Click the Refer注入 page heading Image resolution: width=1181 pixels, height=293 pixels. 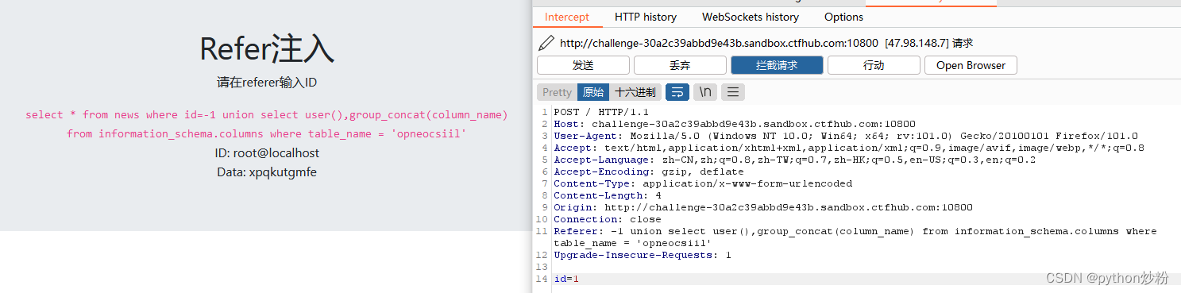[267, 49]
